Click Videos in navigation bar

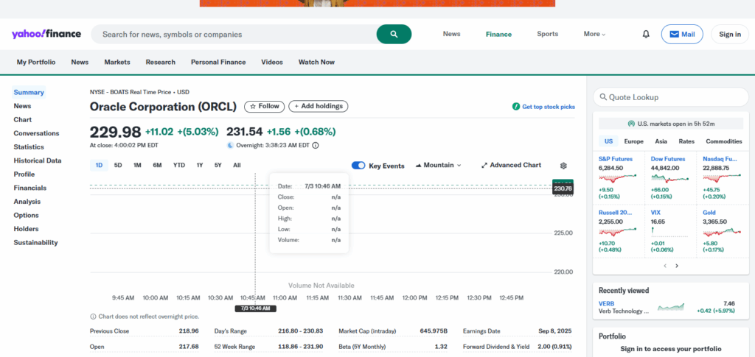click(272, 62)
